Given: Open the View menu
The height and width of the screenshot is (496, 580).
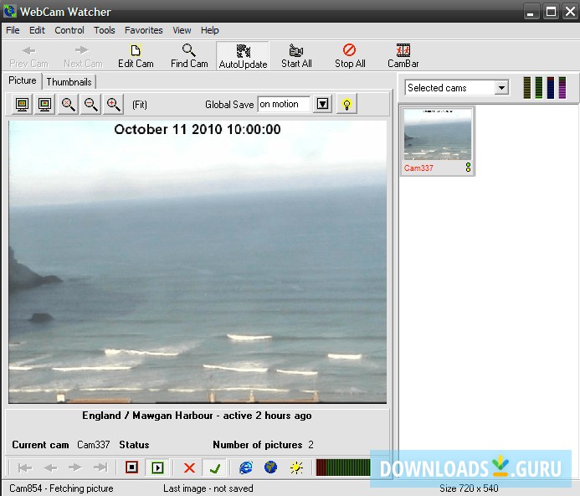Looking at the screenshot, I should click(182, 30).
